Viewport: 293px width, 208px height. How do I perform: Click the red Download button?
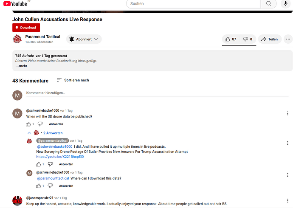[x=26, y=28]
